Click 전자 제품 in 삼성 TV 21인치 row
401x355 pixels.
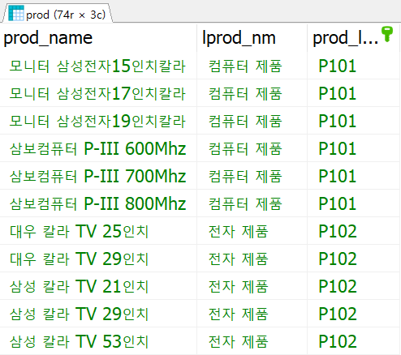tap(239, 286)
